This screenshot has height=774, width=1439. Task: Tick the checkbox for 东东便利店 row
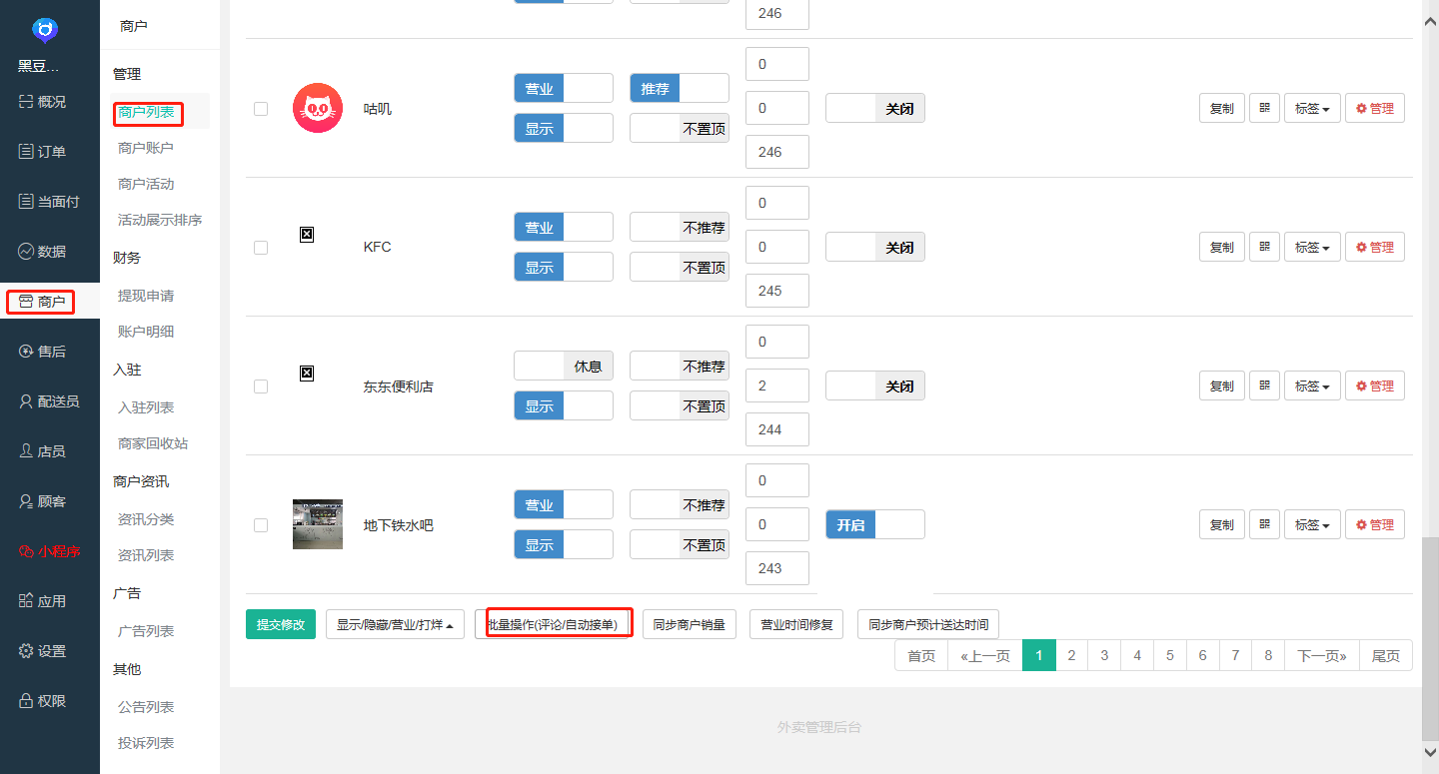point(261,387)
